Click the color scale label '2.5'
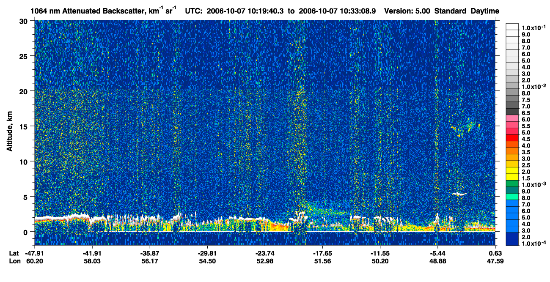This screenshot has height=282, width=550. pyautogui.click(x=526, y=165)
